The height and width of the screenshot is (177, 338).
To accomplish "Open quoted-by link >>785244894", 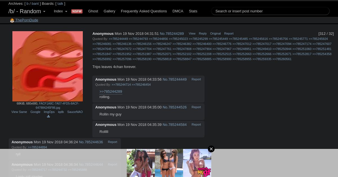I will (37, 147).
